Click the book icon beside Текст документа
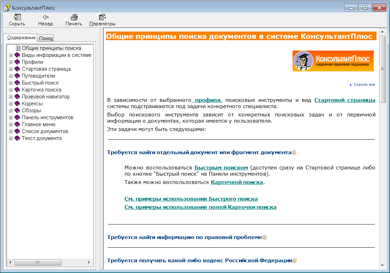Image resolution: width=390 pixels, height=273 pixels. [17, 139]
